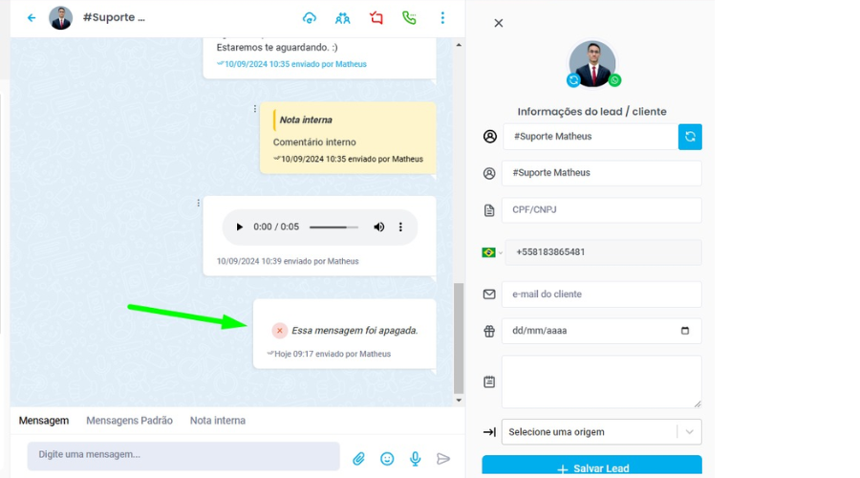This screenshot has height=478, width=860.
Task: Click the CPF/CNPJ input field
Action: coord(601,210)
